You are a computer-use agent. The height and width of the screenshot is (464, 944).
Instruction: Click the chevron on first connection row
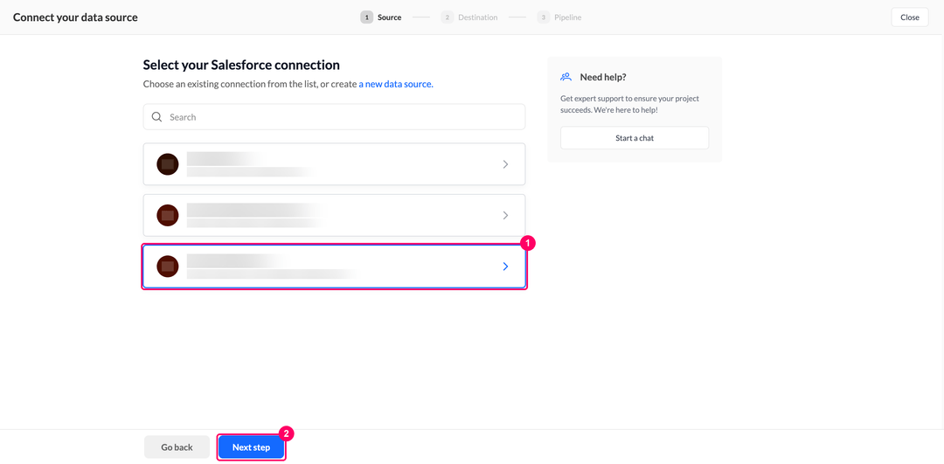(506, 164)
